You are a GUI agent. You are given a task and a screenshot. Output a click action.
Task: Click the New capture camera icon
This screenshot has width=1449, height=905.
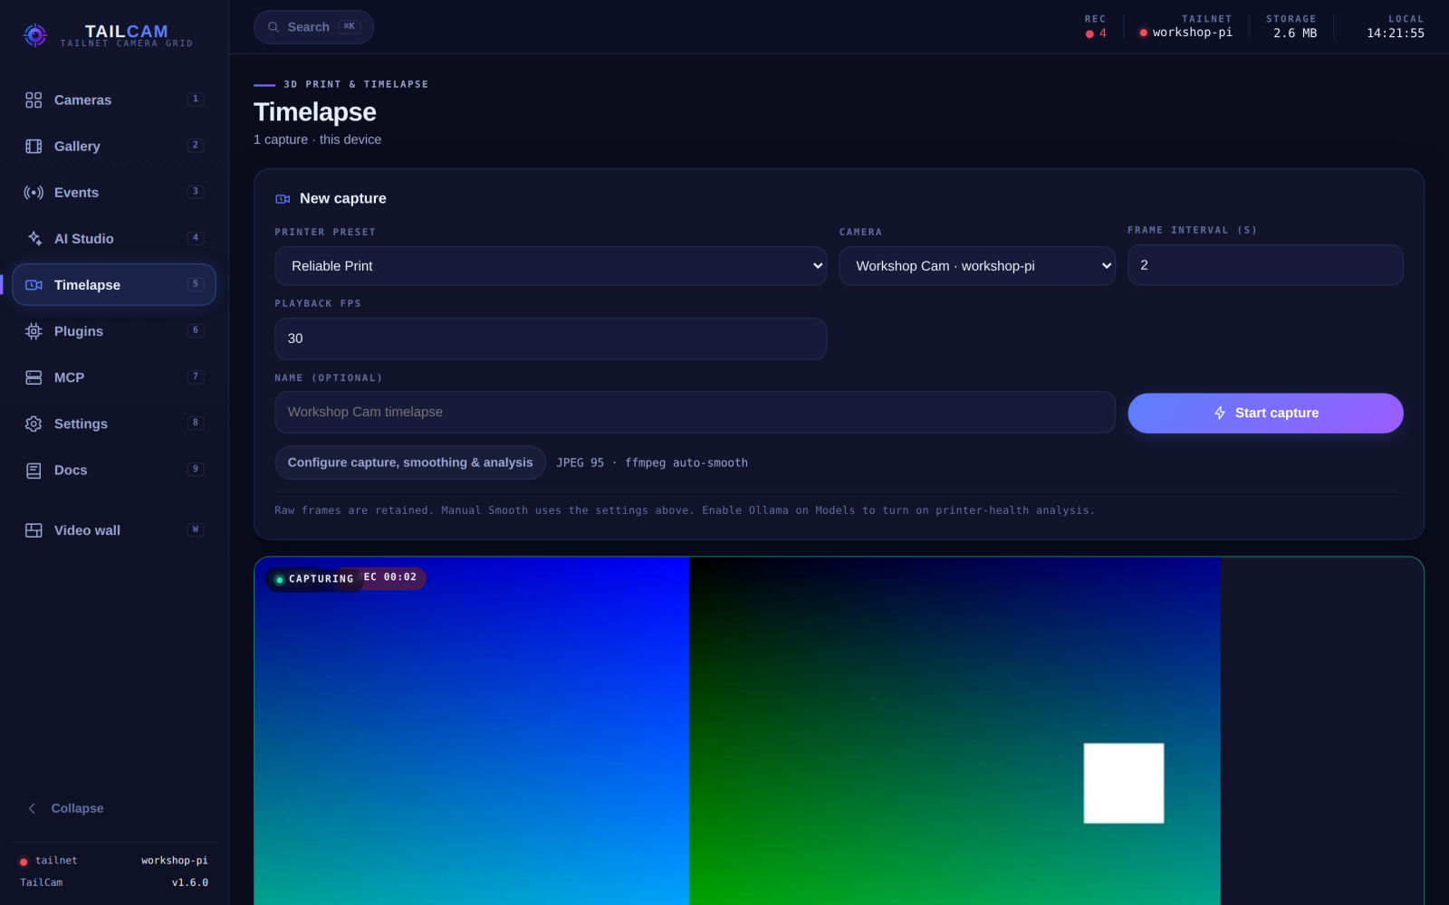click(283, 198)
